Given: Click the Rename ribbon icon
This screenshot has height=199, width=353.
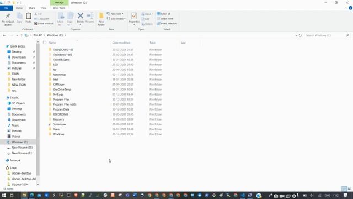Looking at the screenshot, I should (x=90, y=18).
